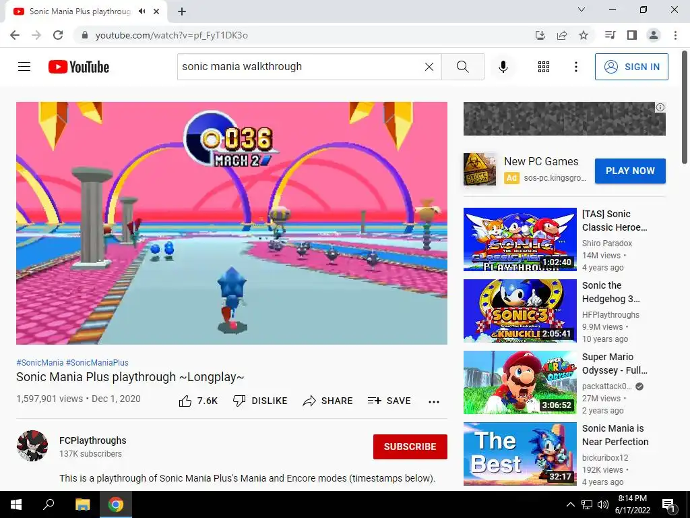Pause the Sonic Mania video player
This screenshot has height=518, width=690.
(x=232, y=223)
